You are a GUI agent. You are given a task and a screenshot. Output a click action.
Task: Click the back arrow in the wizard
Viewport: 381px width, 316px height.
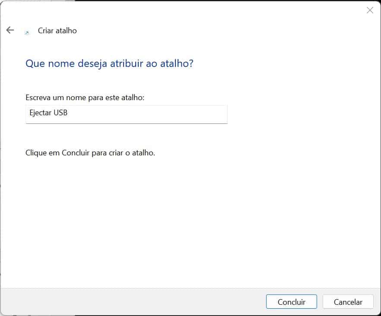10,30
